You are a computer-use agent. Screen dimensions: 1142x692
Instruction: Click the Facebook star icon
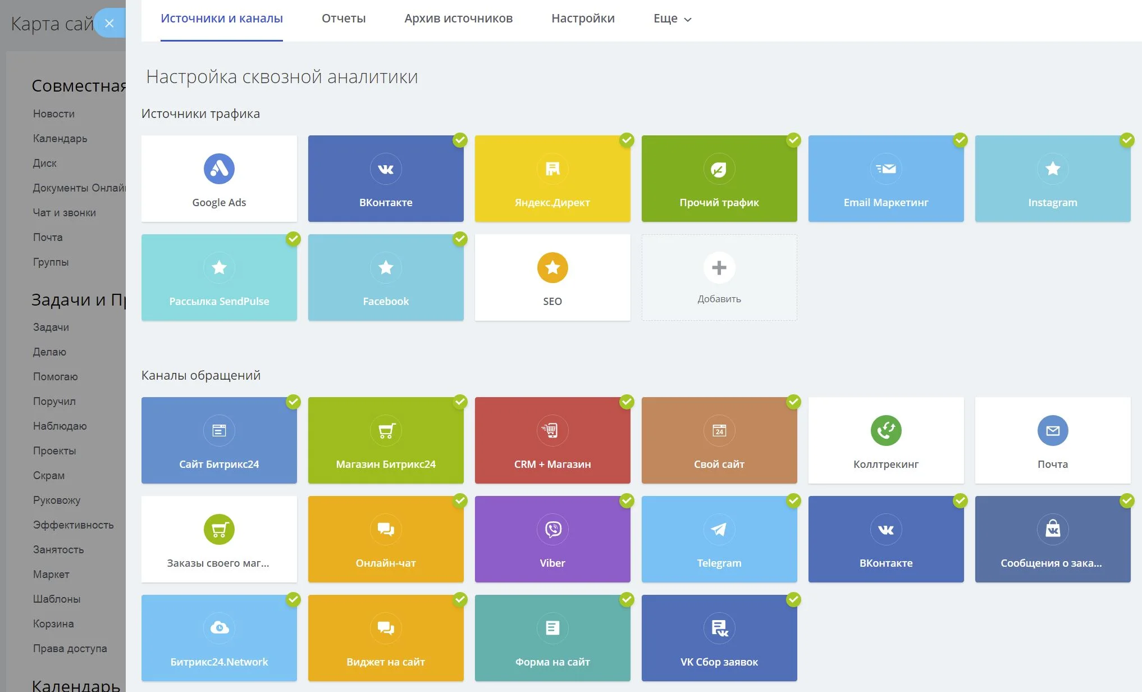pyautogui.click(x=386, y=267)
